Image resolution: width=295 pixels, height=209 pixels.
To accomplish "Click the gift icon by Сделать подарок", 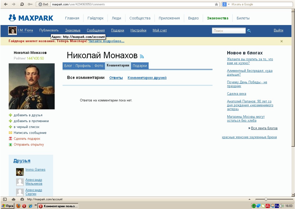I will tap(10, 138).
